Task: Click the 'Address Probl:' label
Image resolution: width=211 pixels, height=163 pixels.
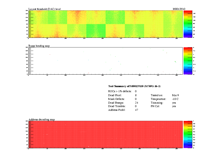Action: 117,110
